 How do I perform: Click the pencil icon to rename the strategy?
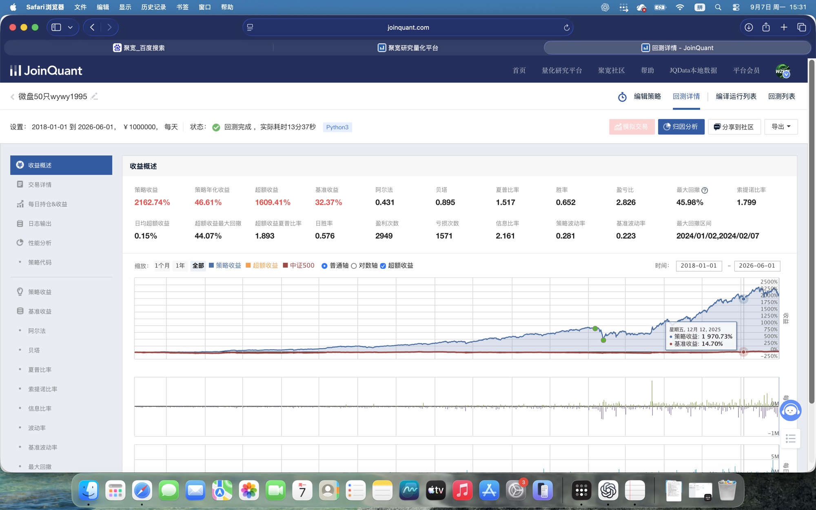point(94,96)
